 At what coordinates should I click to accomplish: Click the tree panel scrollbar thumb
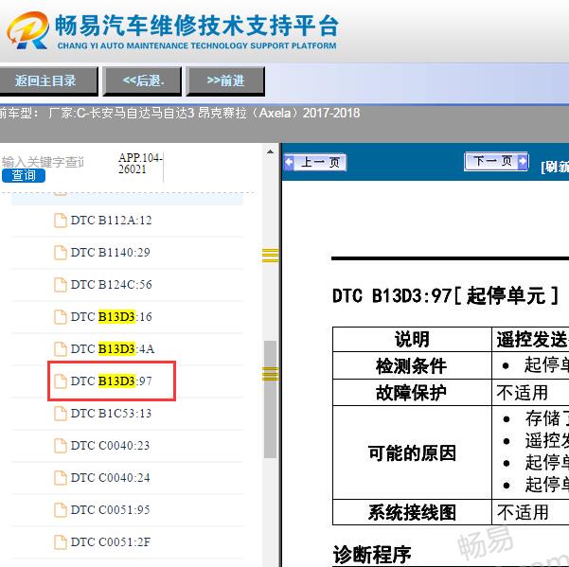tap(271, 399)
